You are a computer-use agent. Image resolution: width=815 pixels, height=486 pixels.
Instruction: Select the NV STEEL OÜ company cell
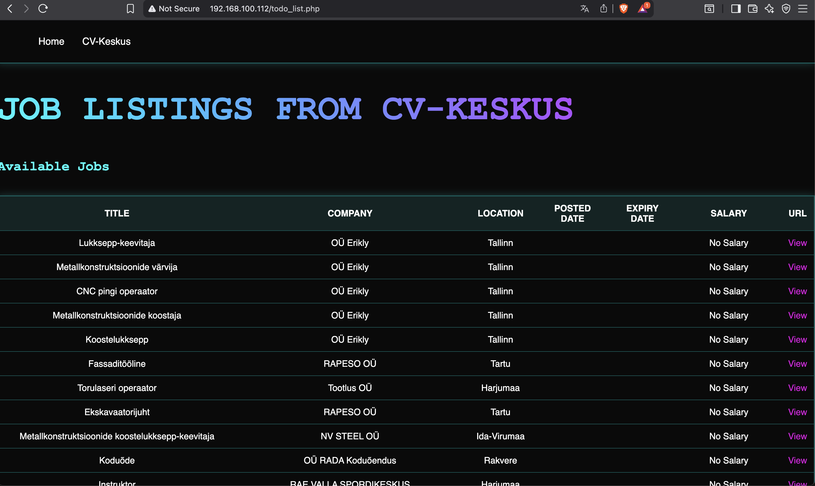point(350,436)
